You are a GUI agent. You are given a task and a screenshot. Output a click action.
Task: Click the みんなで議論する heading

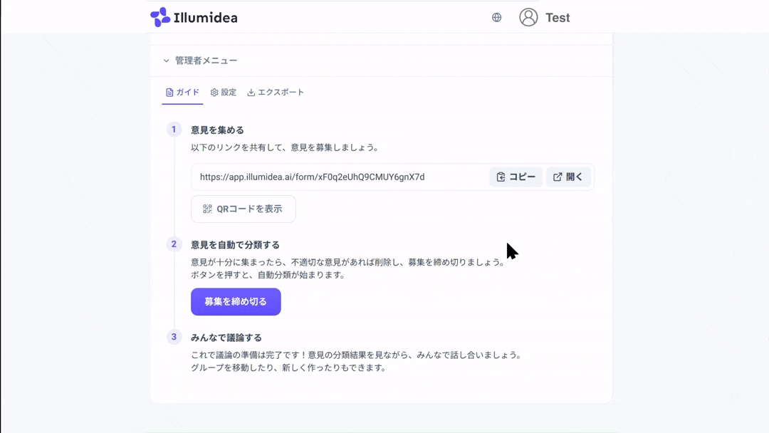226,338
